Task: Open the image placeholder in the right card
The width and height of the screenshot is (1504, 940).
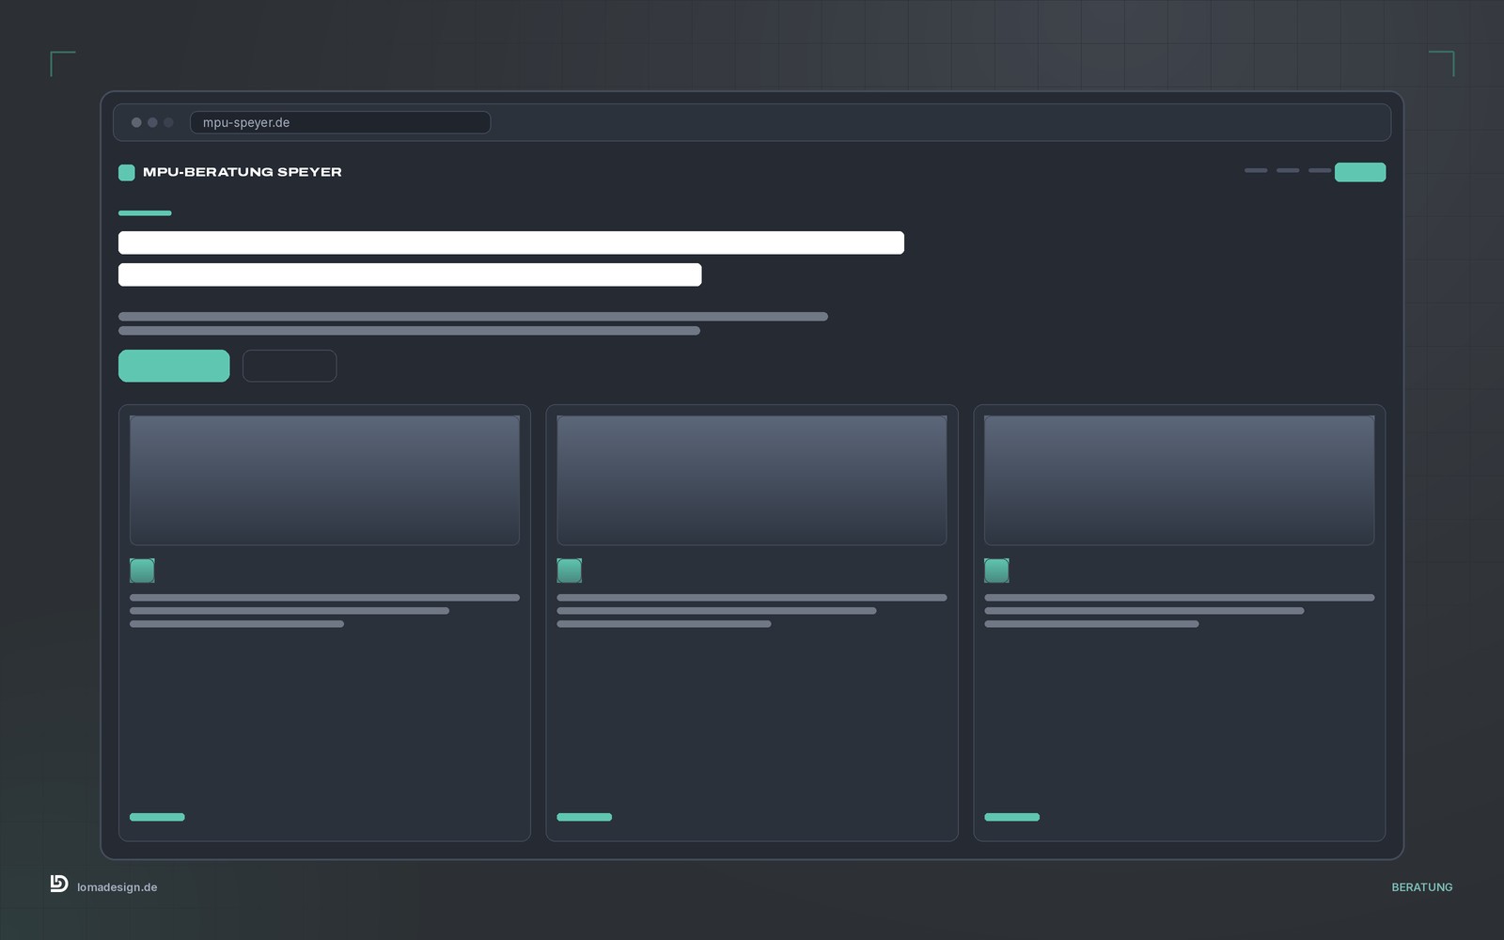Action: point(1179,480)
